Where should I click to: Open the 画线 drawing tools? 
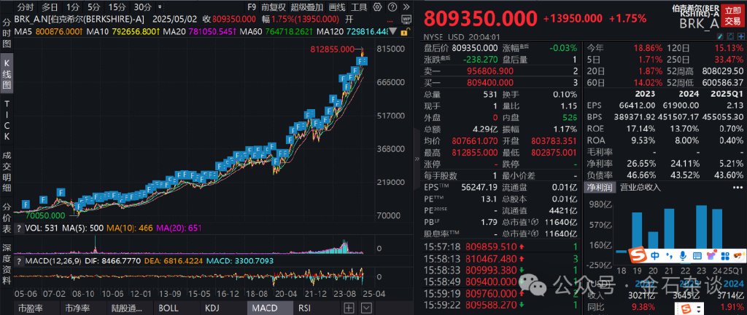pyautogui.click(x=337, y=7)
